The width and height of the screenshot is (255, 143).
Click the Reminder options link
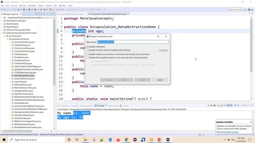[x=231, y=132]
